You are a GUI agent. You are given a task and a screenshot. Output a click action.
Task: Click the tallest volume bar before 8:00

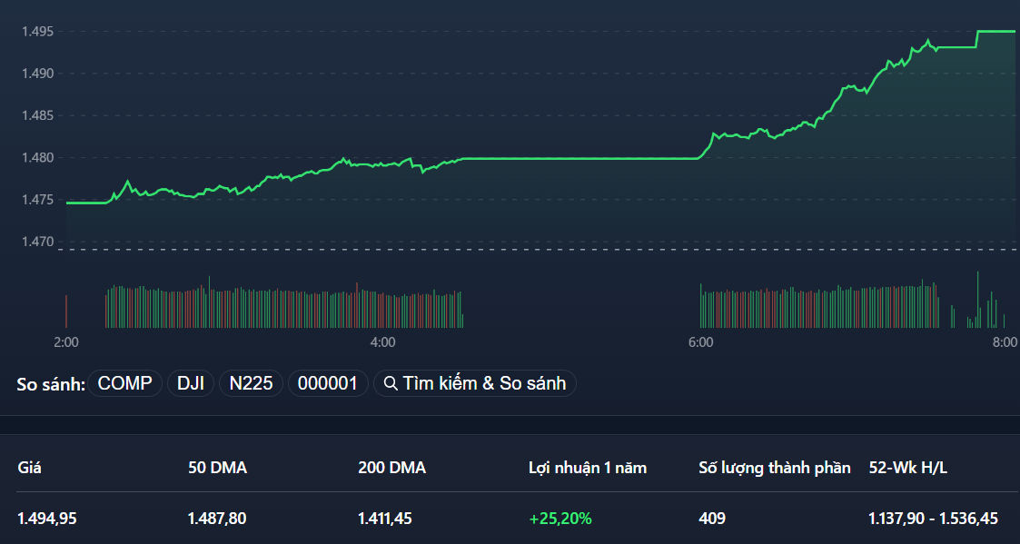click(x=977, y=300)
